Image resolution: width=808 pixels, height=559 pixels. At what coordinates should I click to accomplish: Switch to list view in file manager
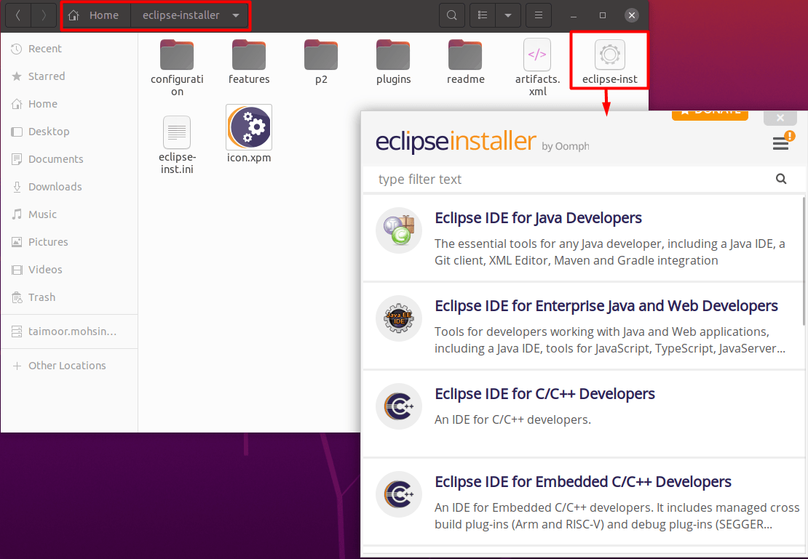(x=483, y=15)
